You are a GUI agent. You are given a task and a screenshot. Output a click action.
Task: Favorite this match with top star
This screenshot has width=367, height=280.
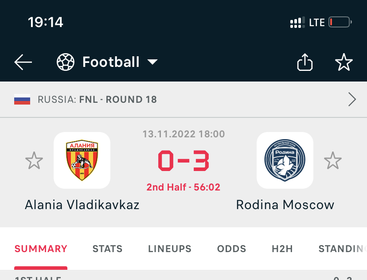(344, 62)
